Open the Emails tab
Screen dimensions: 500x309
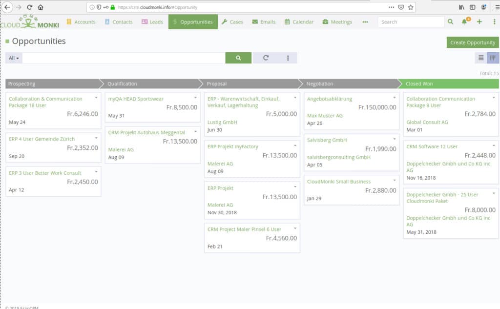click(264, 21)
